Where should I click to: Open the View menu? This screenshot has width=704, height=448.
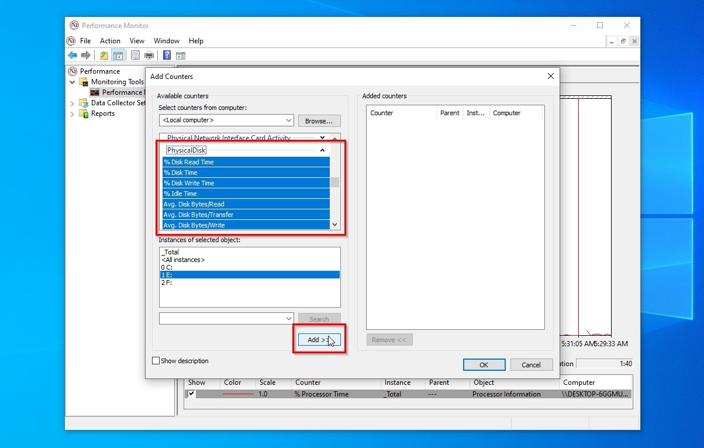(137, 41)
